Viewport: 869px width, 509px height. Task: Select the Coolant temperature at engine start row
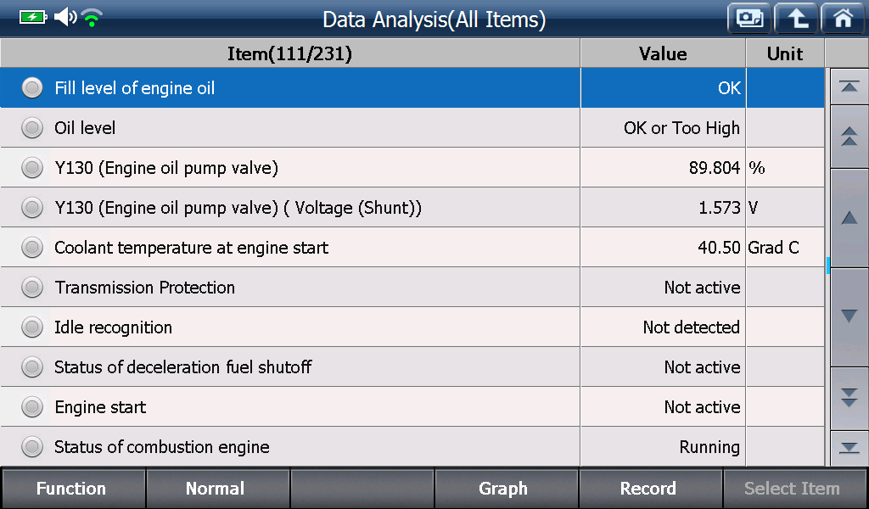click(x=412, y=248)
